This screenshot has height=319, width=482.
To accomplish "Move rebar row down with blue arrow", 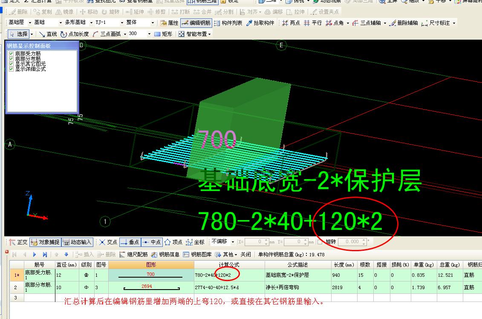I will (x=66, y=255).
